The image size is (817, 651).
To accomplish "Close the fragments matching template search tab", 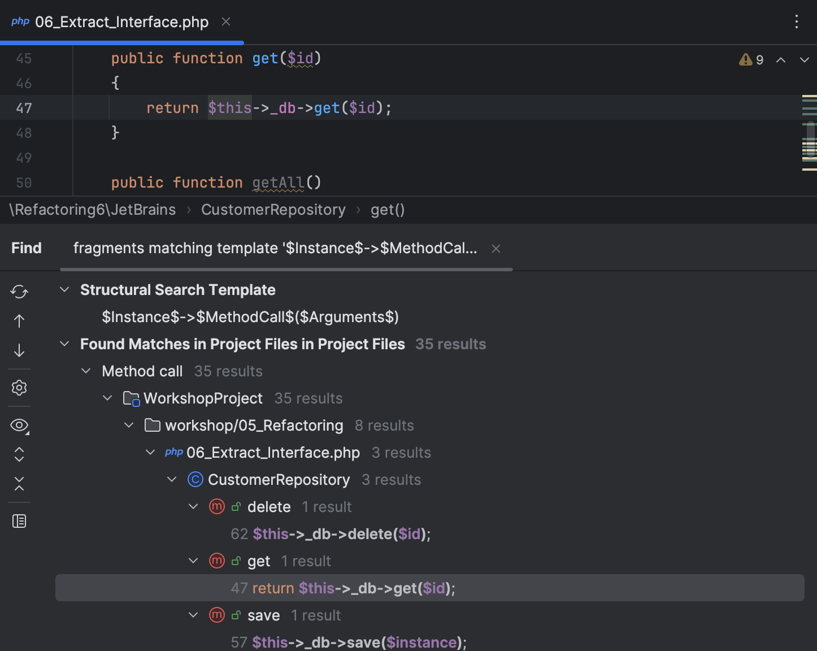I will tap(496, 248).
